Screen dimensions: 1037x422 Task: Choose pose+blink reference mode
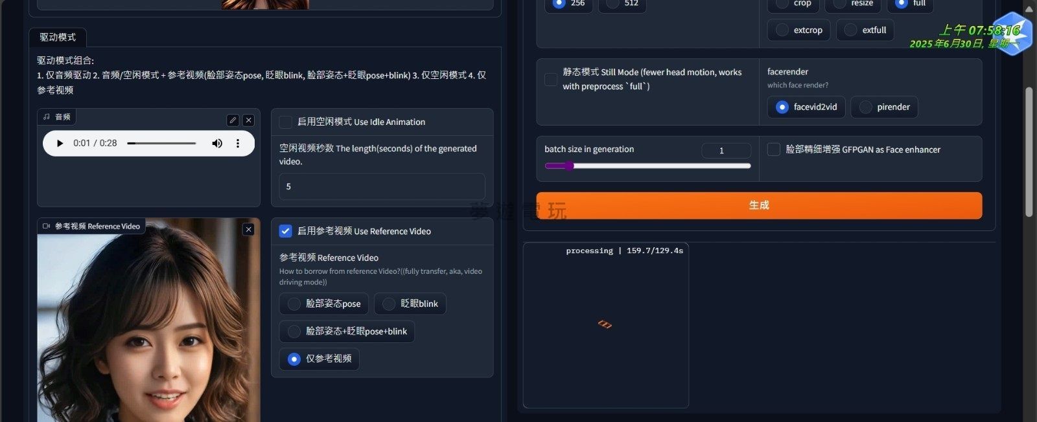point(347,331)
